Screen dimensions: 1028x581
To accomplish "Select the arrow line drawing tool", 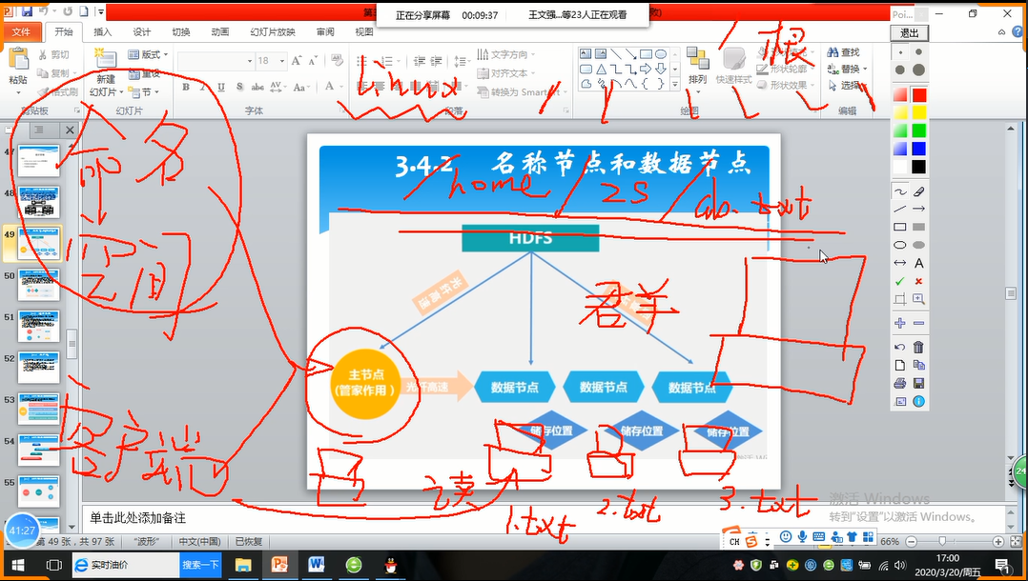I will pos(919,210).
